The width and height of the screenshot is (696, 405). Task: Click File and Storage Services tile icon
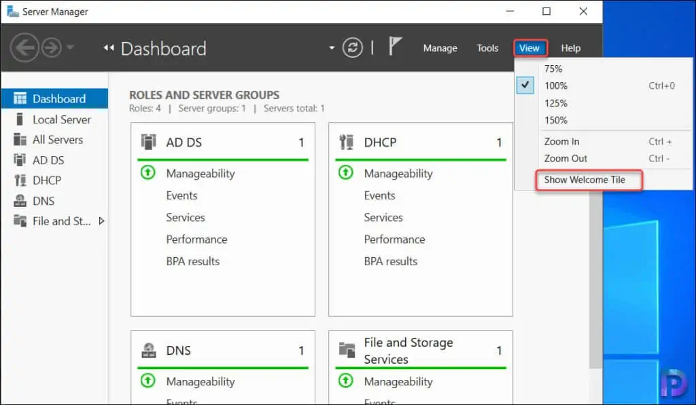point(347,350)
